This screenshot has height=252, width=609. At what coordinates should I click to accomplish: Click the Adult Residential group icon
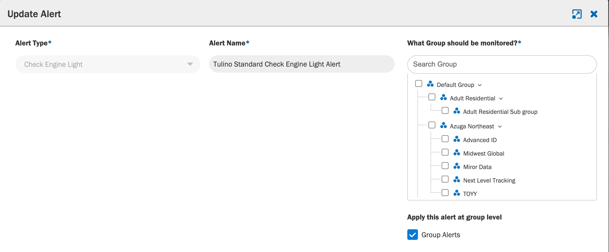[x=444, y=97]
